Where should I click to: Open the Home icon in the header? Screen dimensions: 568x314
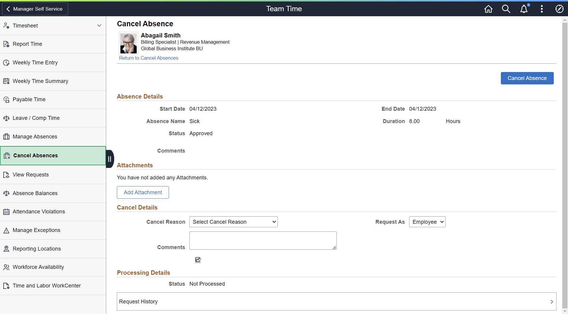pos(488,9)
